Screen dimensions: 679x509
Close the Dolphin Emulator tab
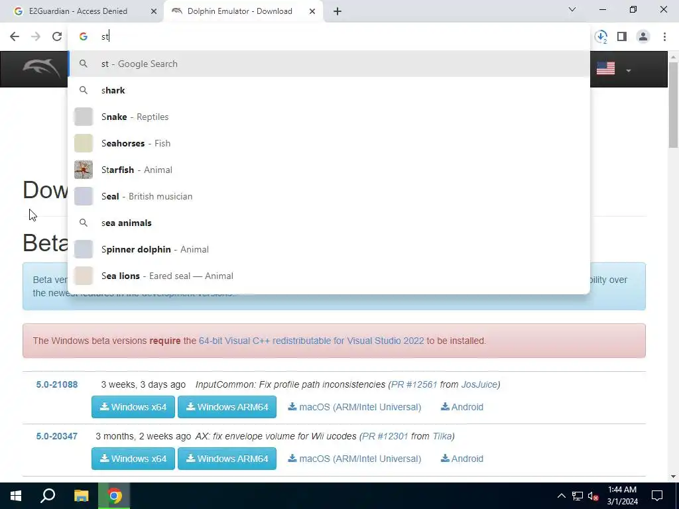point(312,11)
